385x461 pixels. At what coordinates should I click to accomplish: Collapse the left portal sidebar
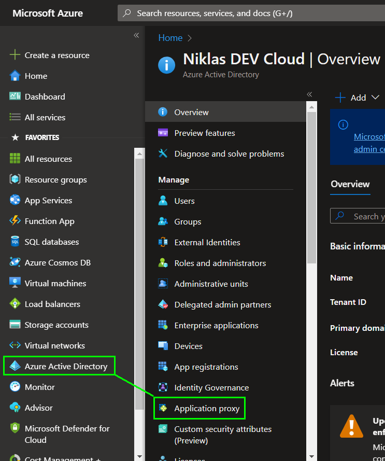136,35
